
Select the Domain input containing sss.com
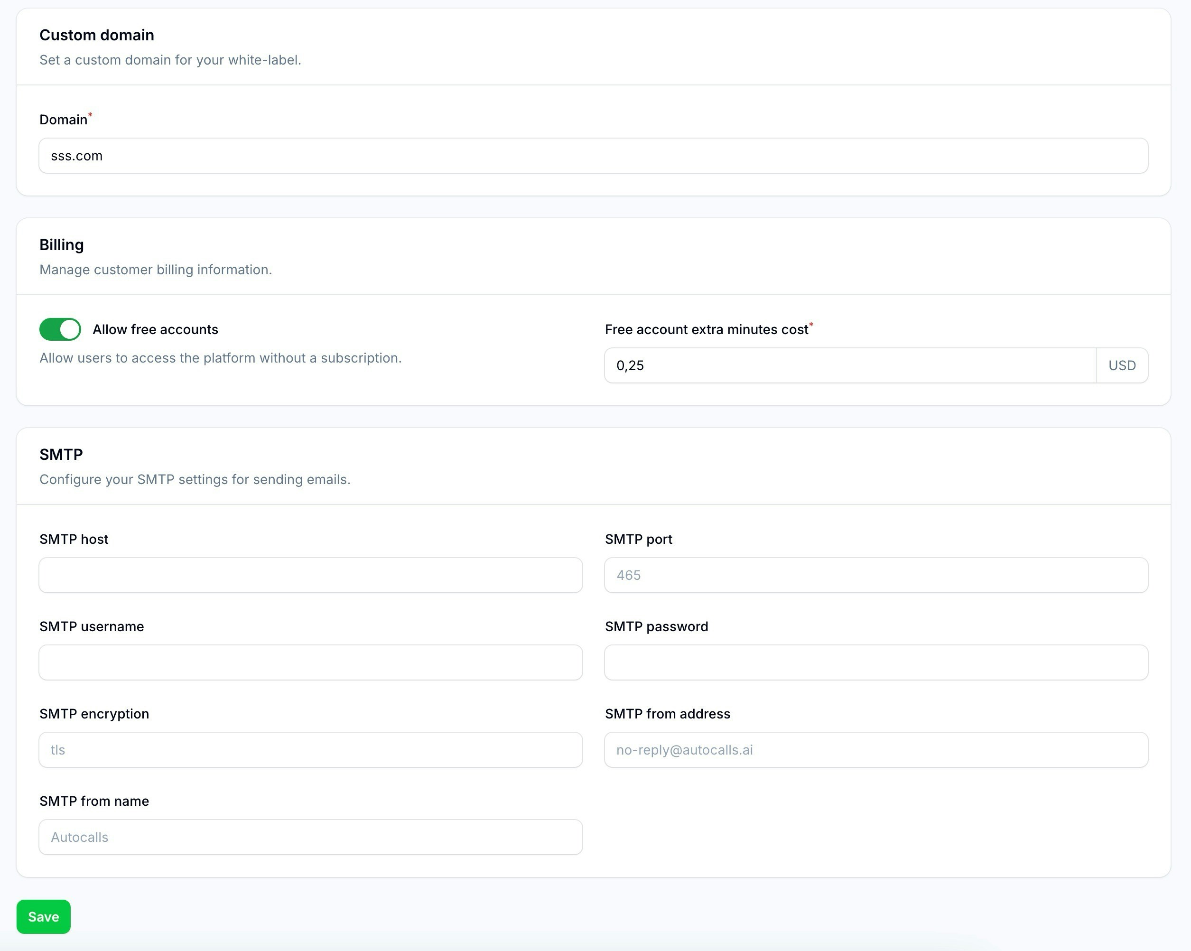[593, 155]
